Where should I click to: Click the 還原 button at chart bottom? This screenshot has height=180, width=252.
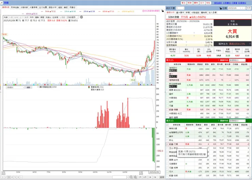[x=162, y=177]
